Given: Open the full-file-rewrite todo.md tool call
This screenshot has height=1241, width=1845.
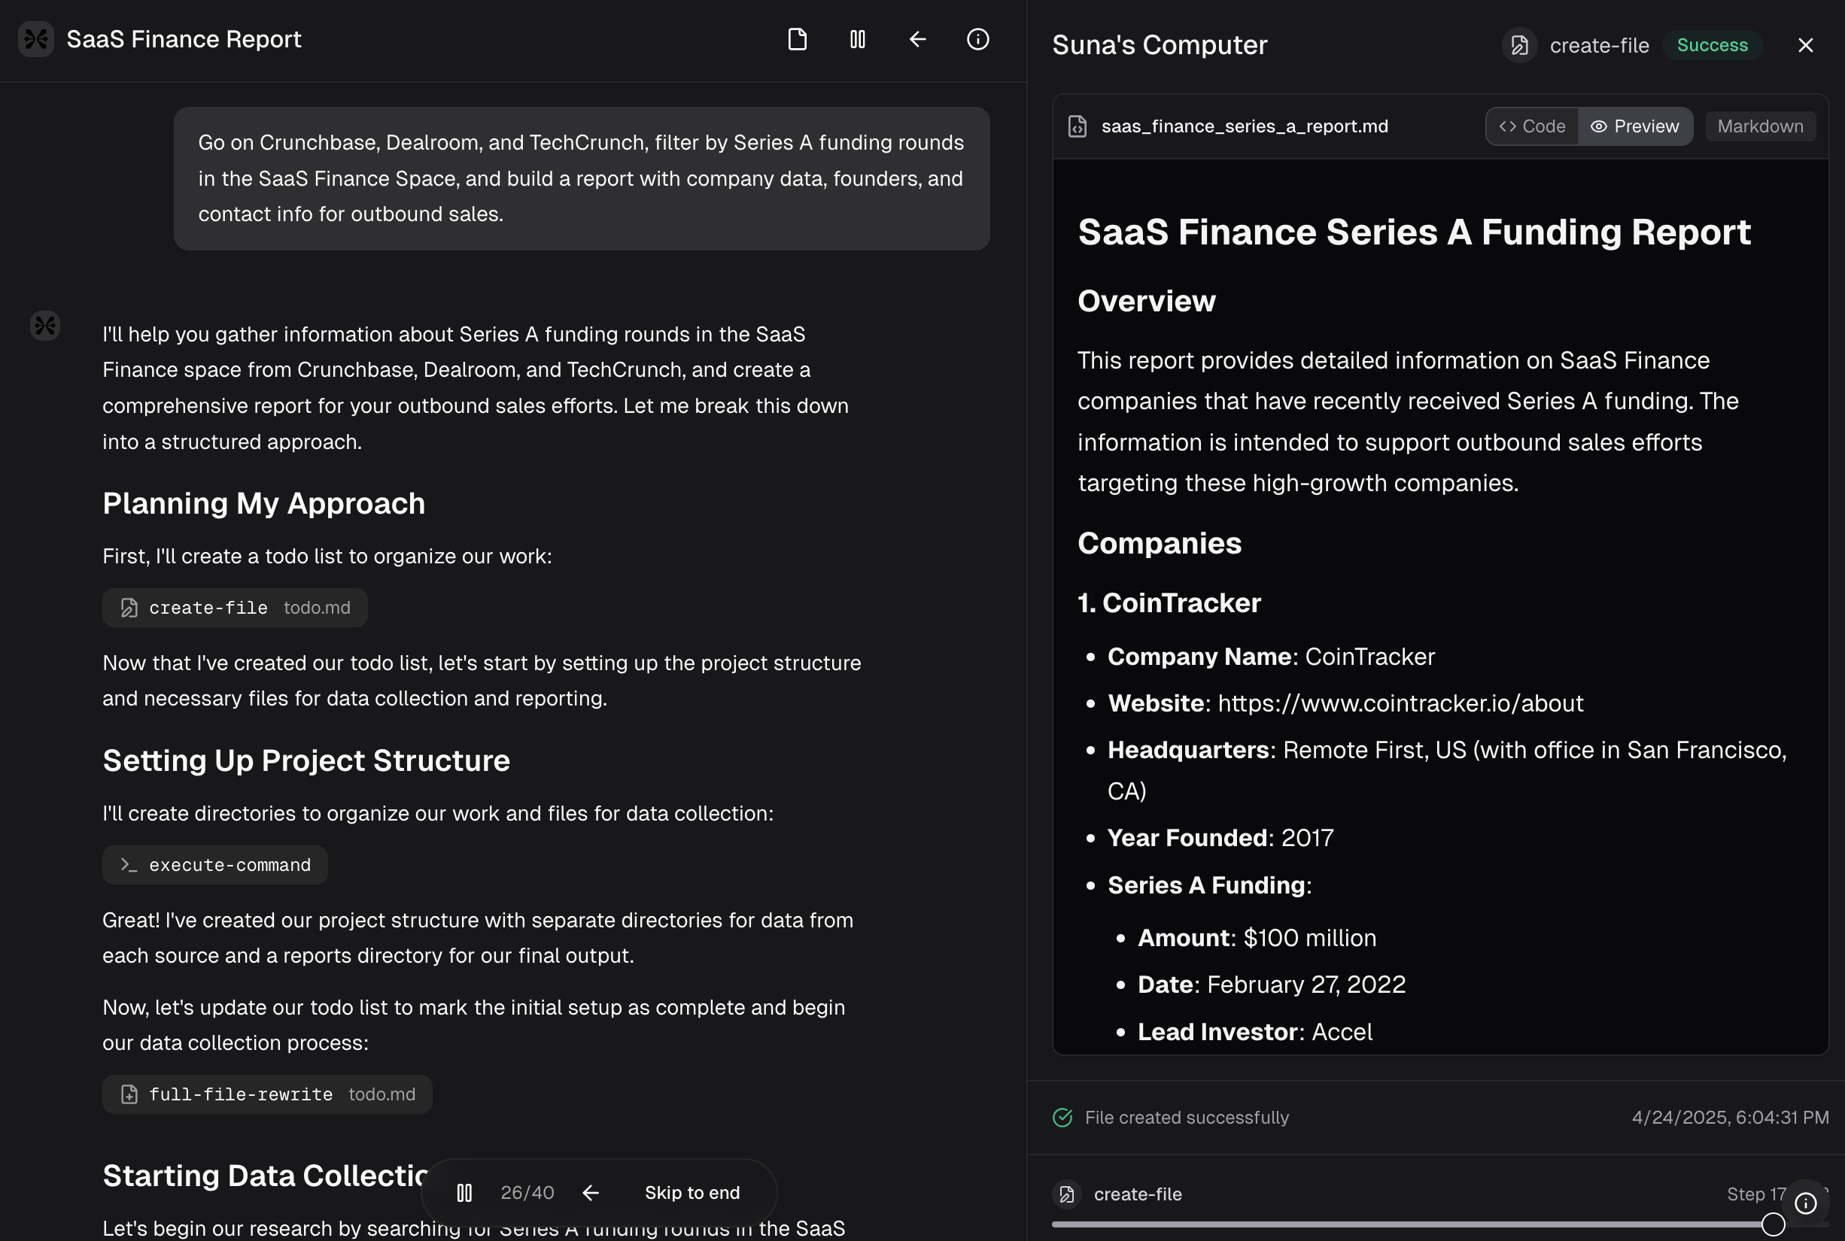Looking at the screenshot, I should 268,1094.
